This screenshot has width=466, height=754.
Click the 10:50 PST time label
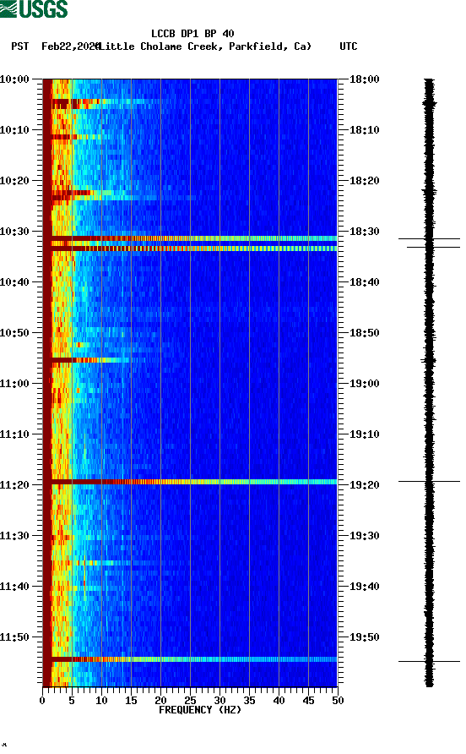[x=15, y=333]
